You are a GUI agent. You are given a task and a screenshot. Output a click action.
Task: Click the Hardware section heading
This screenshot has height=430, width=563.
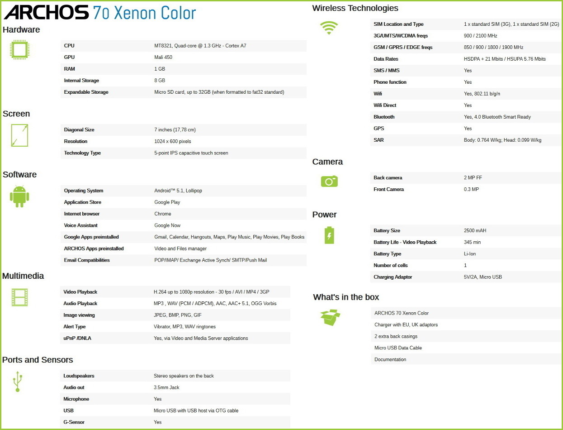point(21,30)
